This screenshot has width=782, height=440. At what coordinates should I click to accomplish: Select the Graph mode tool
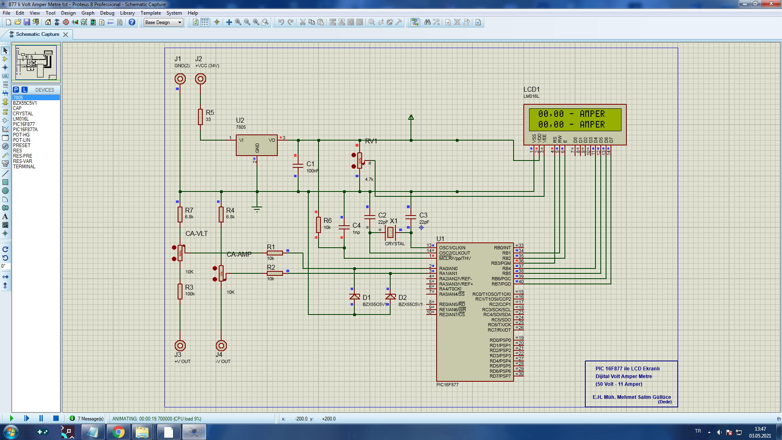click(5, 129)
